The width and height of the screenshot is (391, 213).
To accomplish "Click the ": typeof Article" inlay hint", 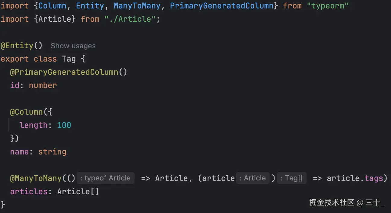I will tap(105, 178).
